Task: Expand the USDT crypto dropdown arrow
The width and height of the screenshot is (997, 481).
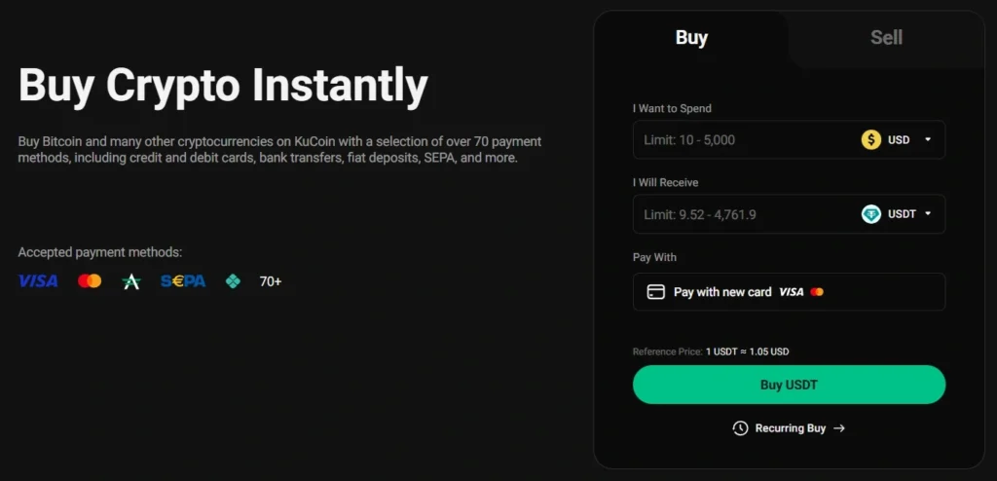Action: pyautogui.click(x=928, y=214)
